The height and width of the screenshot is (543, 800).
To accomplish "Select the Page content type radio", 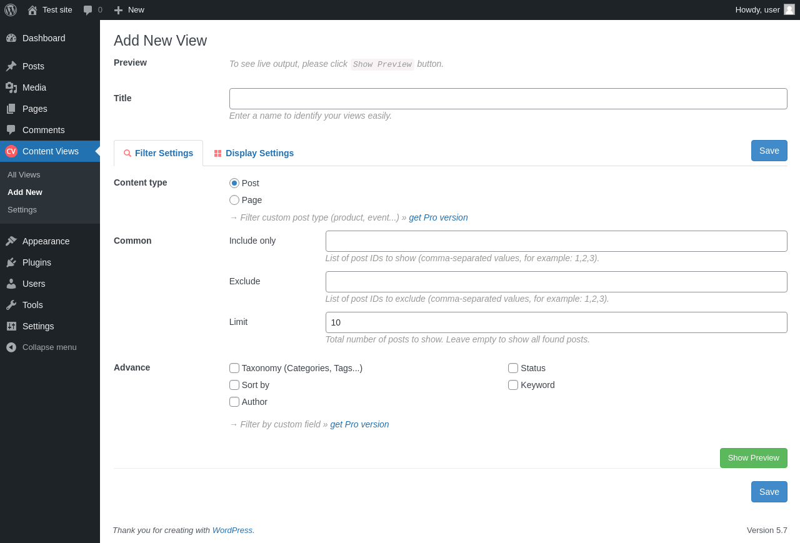I will coord(234,200).
